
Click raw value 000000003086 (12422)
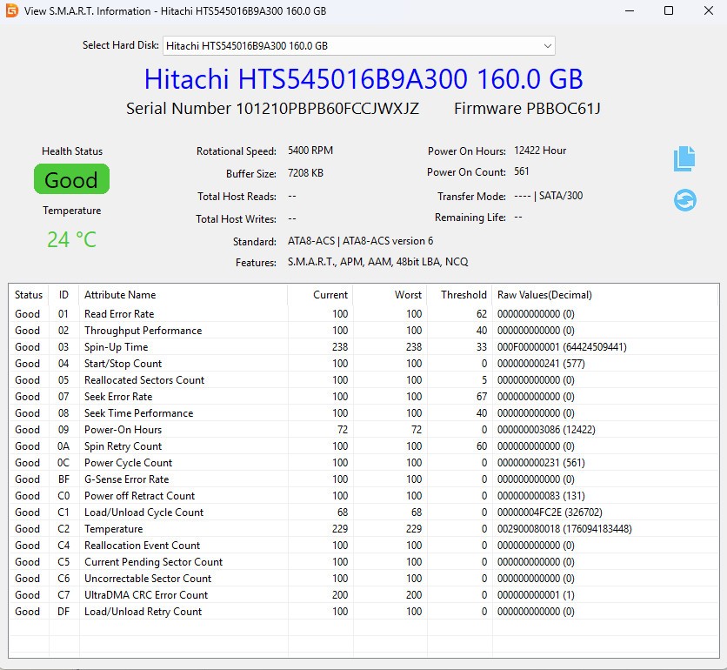pyautogui.click(x=546, y=430)
